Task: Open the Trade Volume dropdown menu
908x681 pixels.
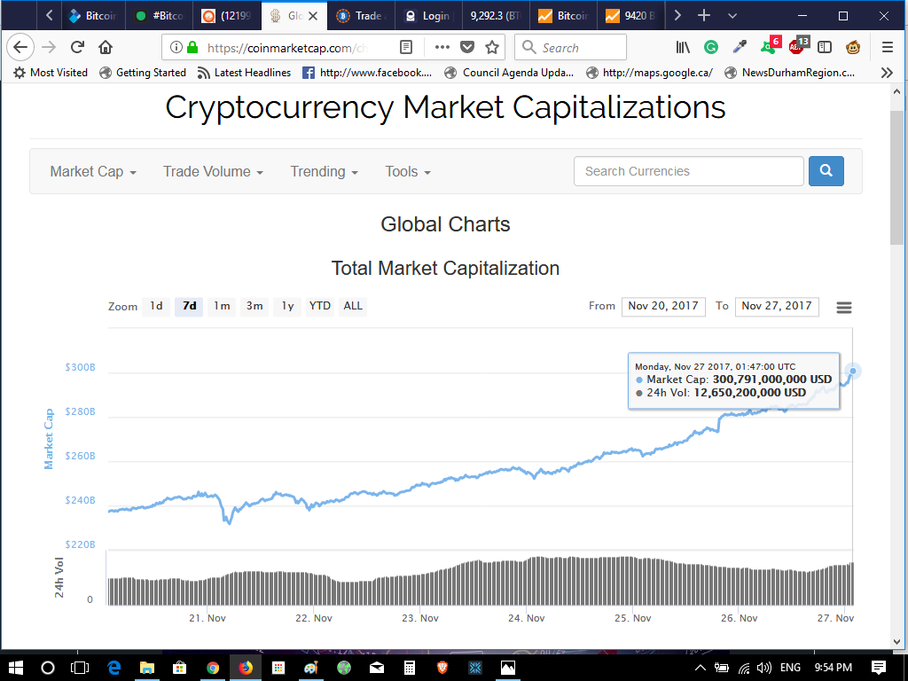Action: (213, 172)
